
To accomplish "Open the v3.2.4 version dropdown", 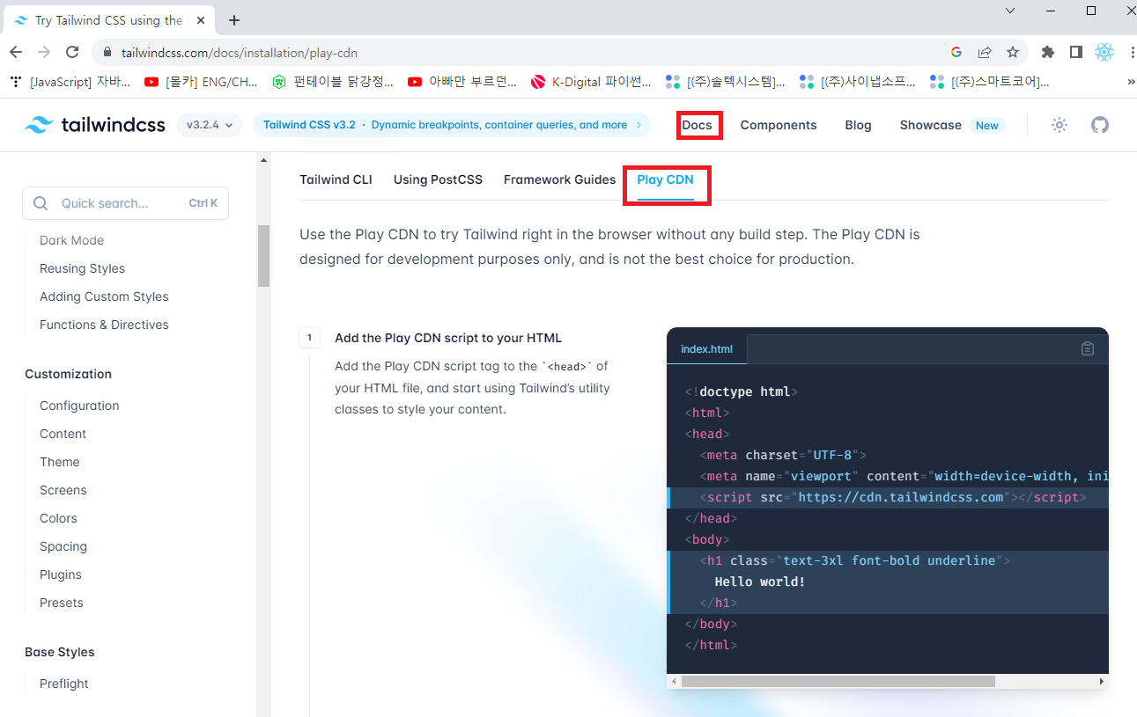I will (x=210, y=125).
